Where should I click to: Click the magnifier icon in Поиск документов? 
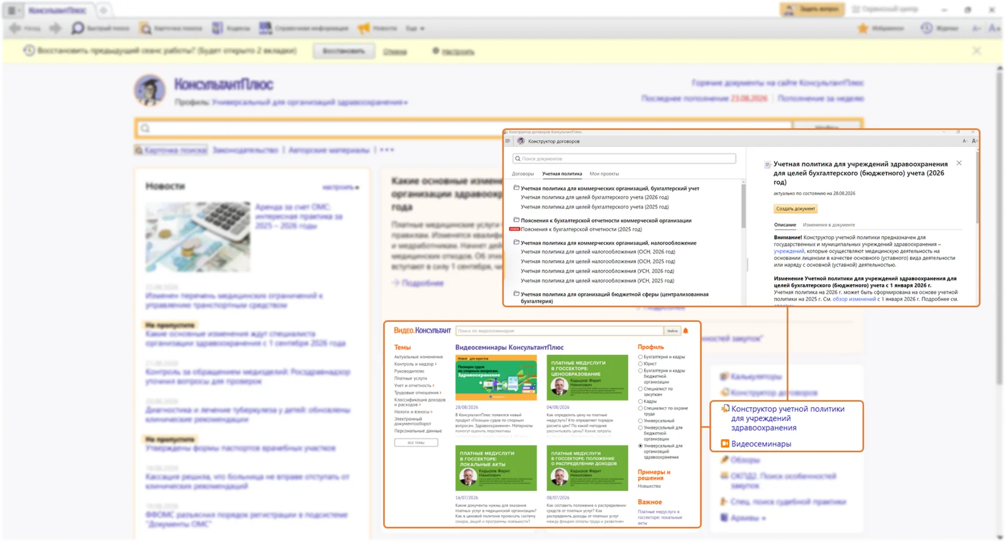click(518, 159)
